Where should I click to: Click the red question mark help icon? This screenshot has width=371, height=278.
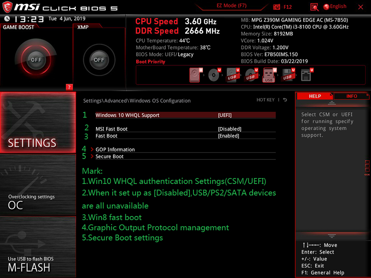point(69,87)
